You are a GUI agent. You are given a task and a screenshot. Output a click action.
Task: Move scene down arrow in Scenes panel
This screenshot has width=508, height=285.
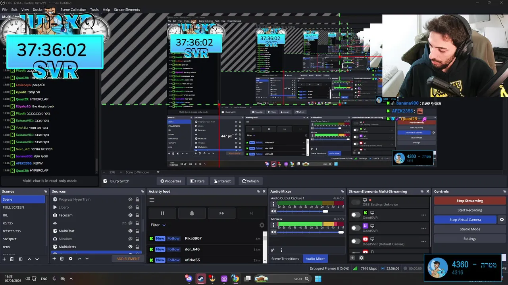pos(37,259)
